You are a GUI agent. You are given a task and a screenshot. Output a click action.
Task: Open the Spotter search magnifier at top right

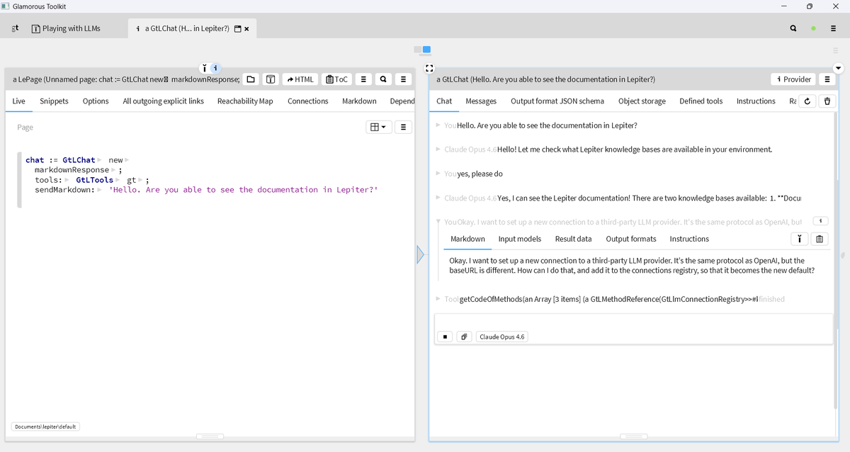[793, 29]
